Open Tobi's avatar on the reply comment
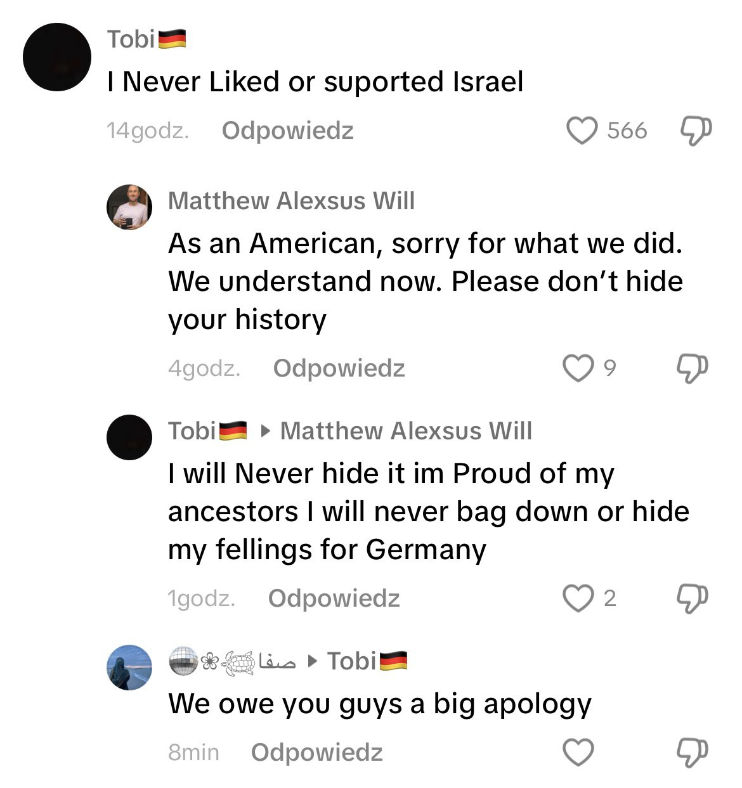Screen dimensions: 742x788 click(129, 437)
